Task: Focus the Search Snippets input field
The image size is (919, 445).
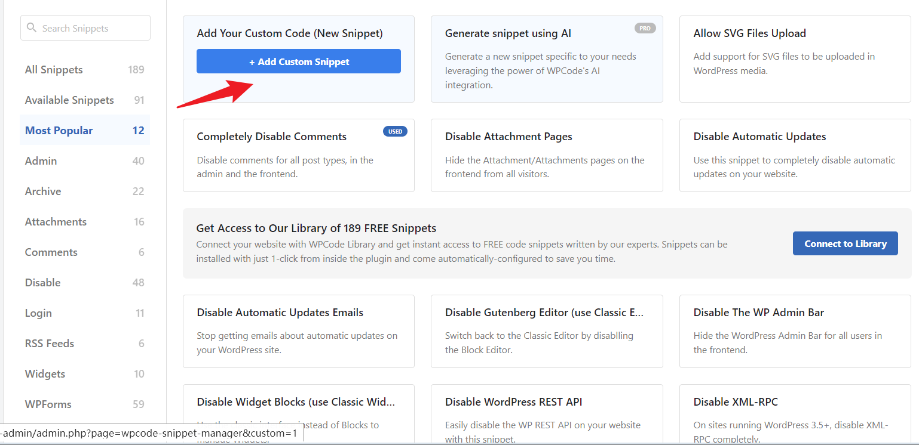Action: pyautogui.click(x=85, y=28)
